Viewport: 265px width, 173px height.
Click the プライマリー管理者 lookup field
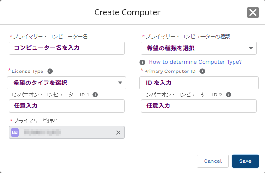(x=67, y=132)
